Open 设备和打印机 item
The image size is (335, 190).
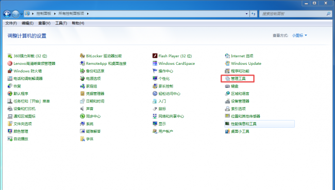(21, 109)
